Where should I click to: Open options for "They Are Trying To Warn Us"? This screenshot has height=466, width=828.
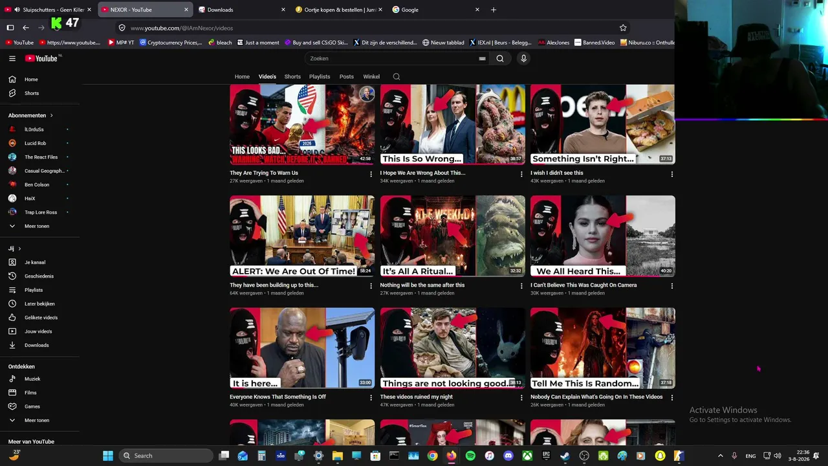pos(371,174)
